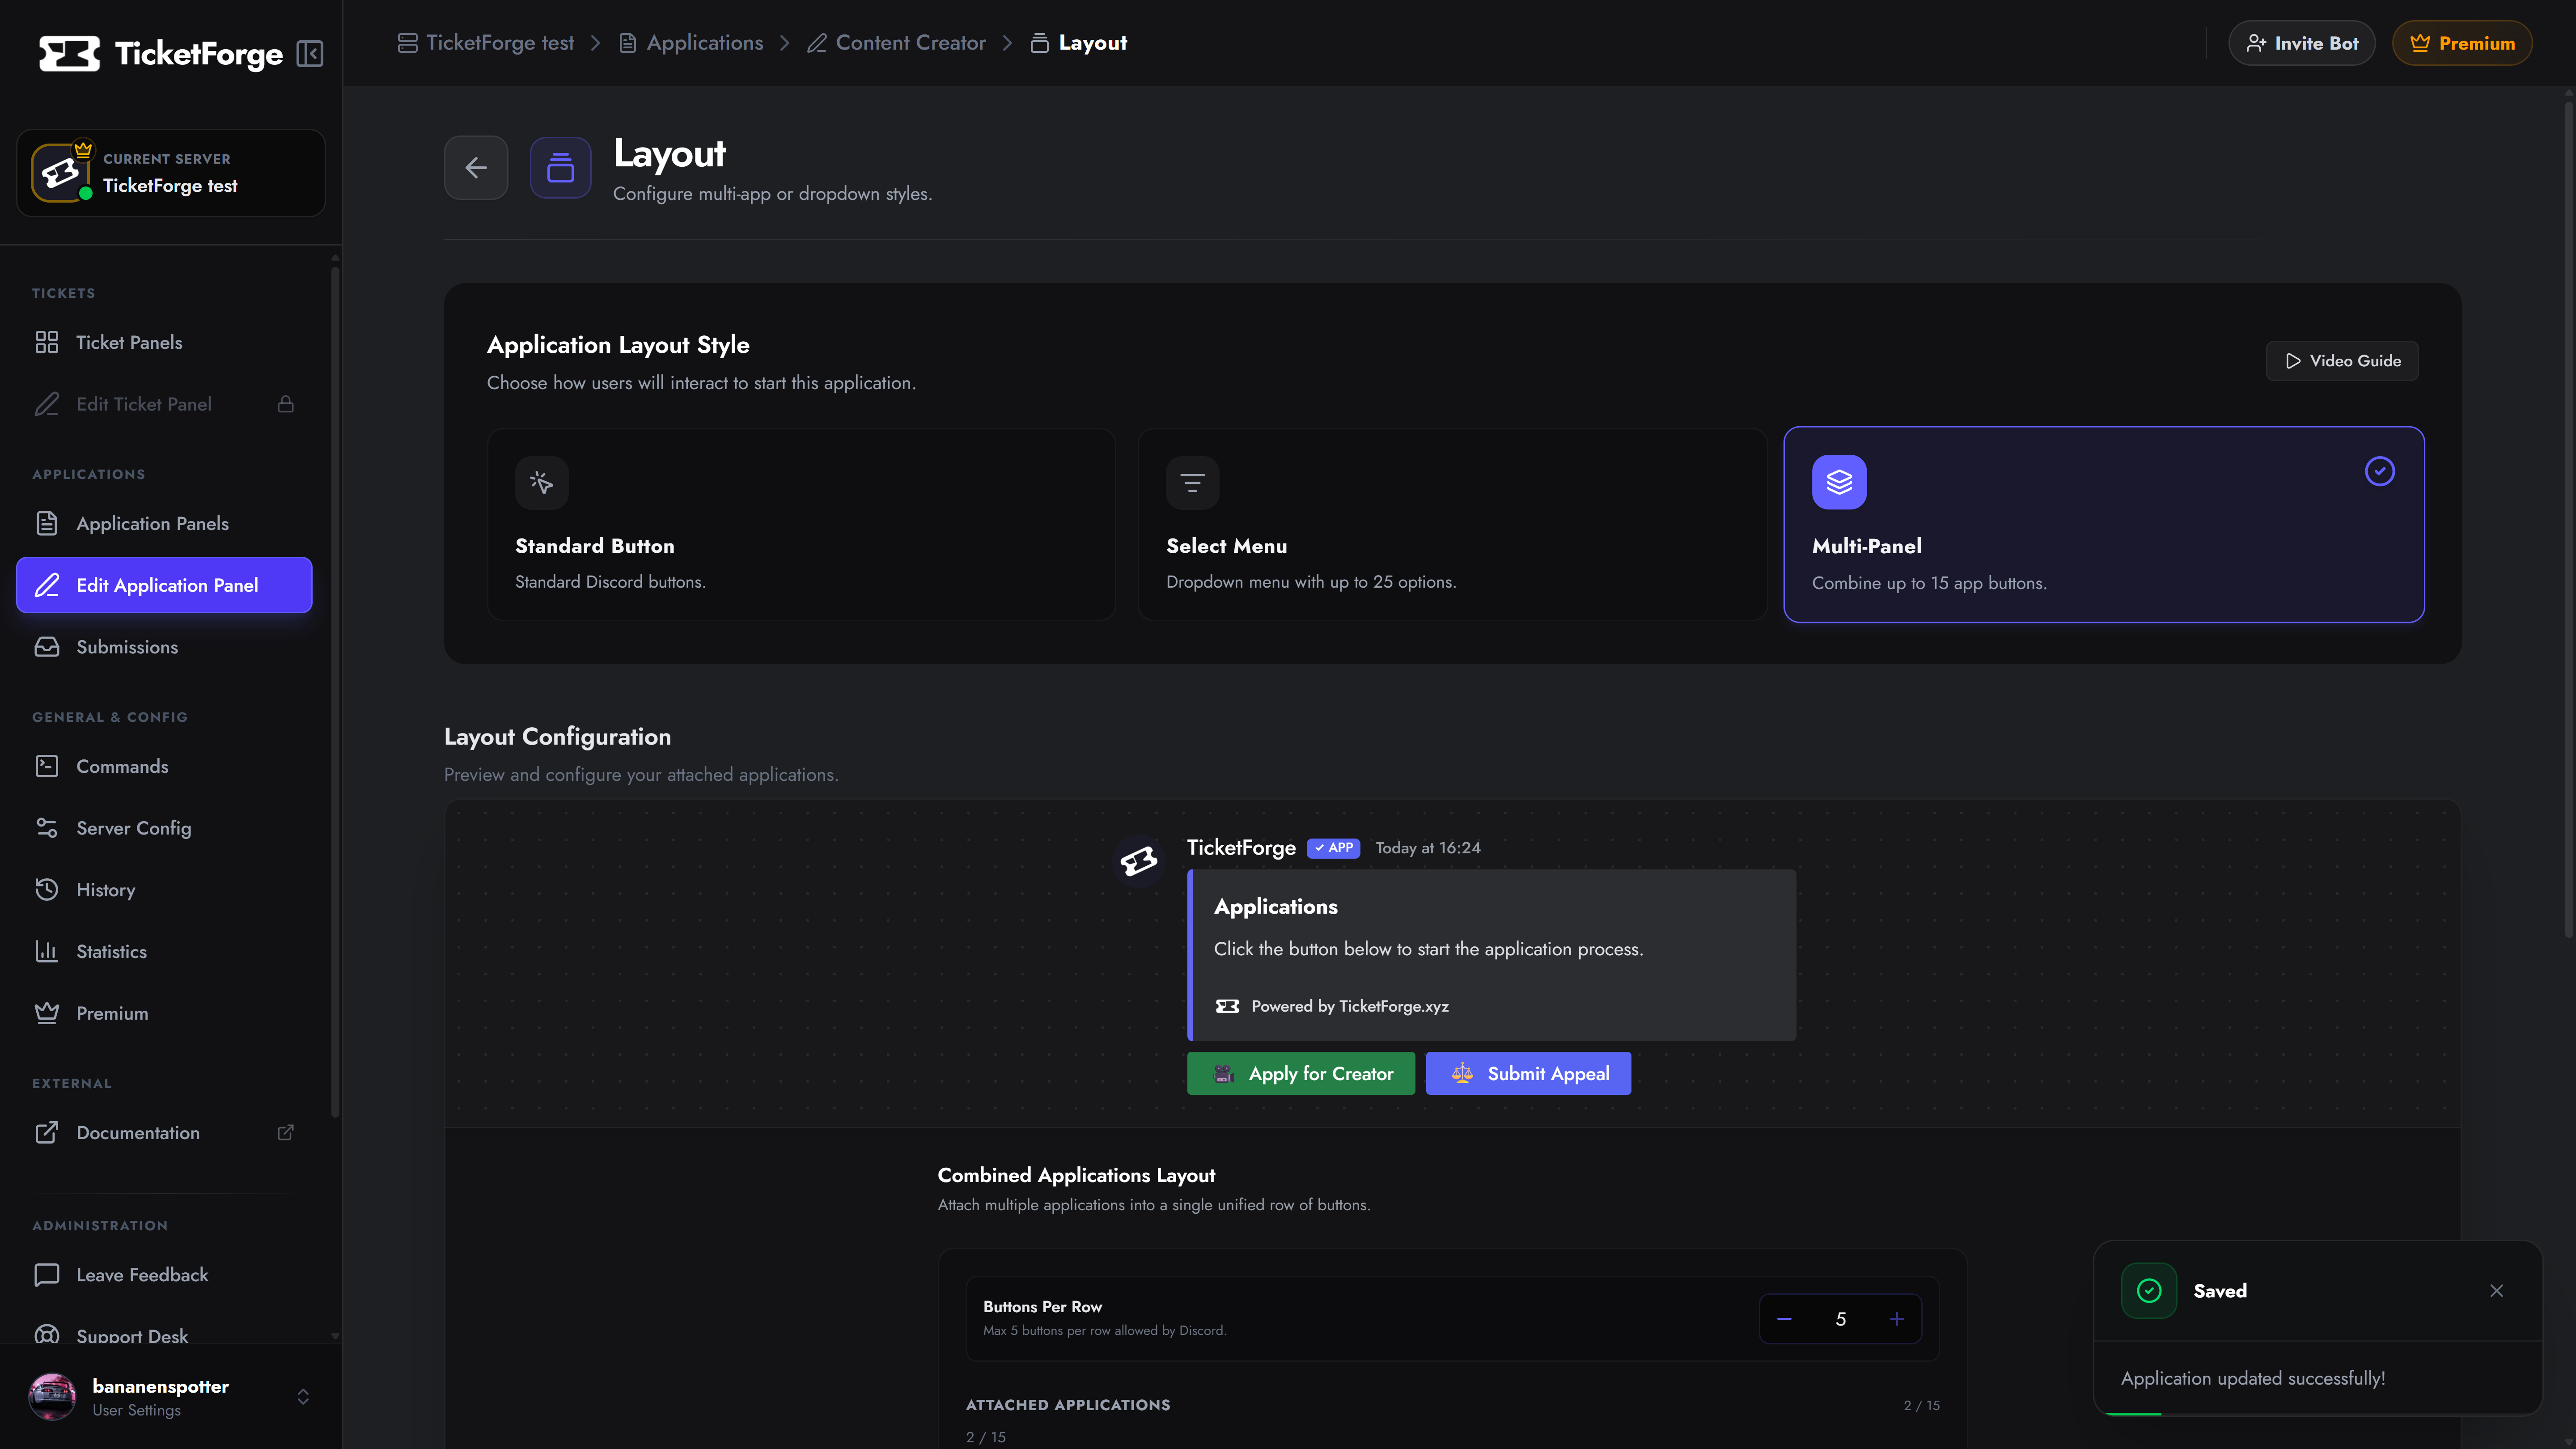Dismiss the Saved notification
The height and width of the screenshot is (1449, 2576).
pyautogui.click(x=2497, y=1291)
